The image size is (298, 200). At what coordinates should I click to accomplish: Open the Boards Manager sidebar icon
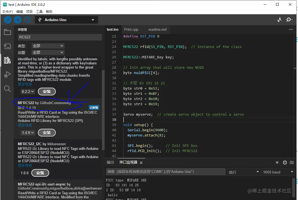7,46
